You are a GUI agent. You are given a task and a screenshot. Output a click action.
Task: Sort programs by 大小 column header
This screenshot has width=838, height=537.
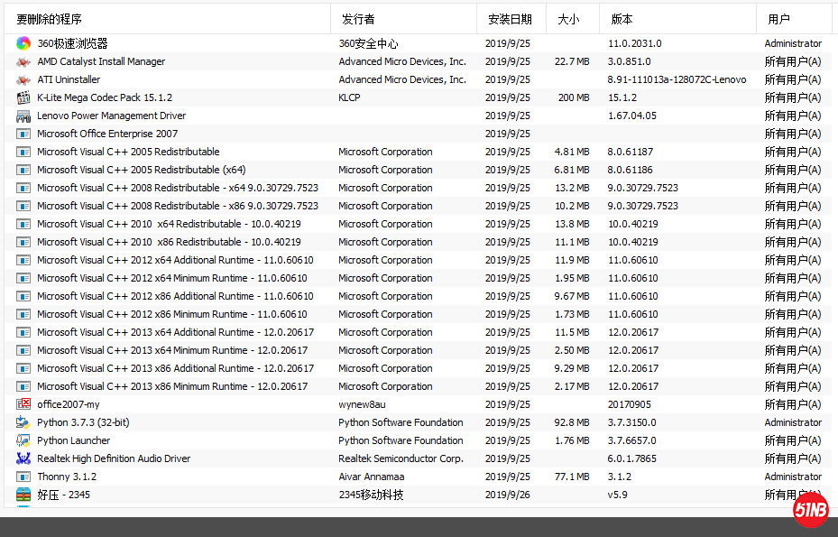568,19
